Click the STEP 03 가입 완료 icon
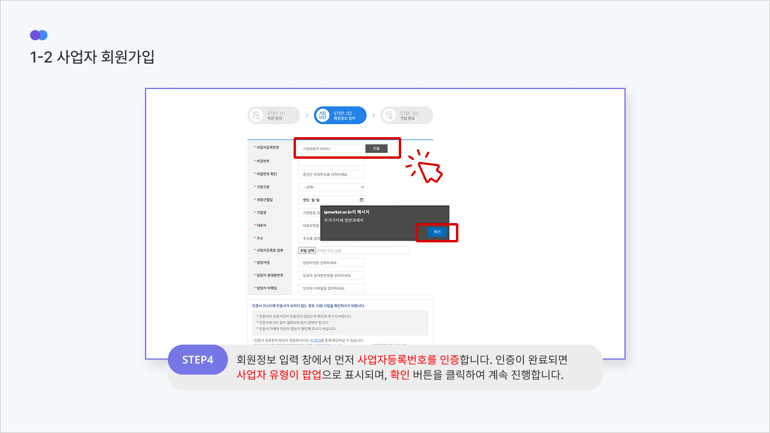Viewport: 770px width, 433px height. click(389, 115)
